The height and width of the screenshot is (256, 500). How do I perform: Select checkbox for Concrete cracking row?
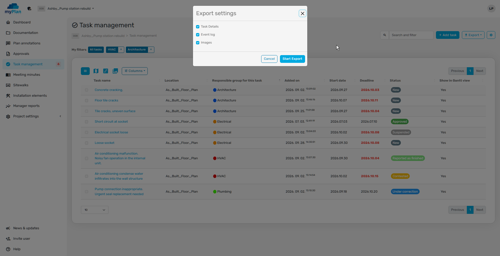(x=87, y=90)
